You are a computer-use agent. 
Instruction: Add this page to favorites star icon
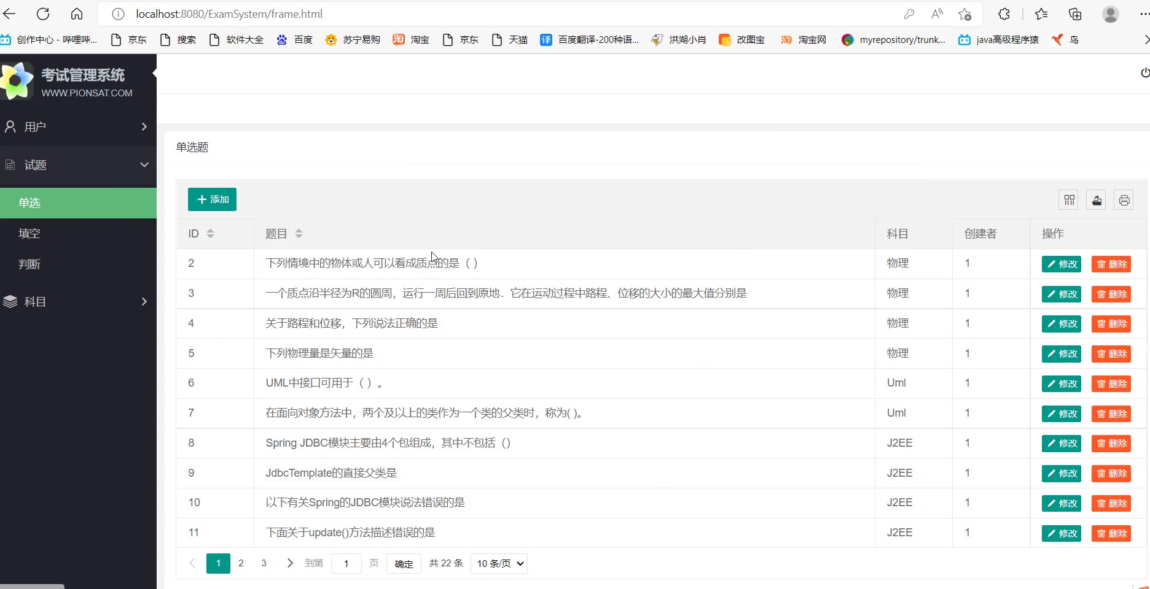[x=965, y=14]
